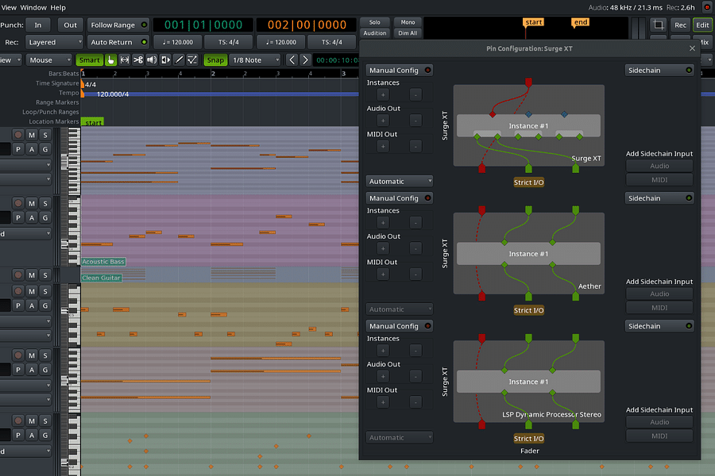Click Manual Config for the top Surge XT instance
The width and height of the screenshot is (715, 476).
399,70
